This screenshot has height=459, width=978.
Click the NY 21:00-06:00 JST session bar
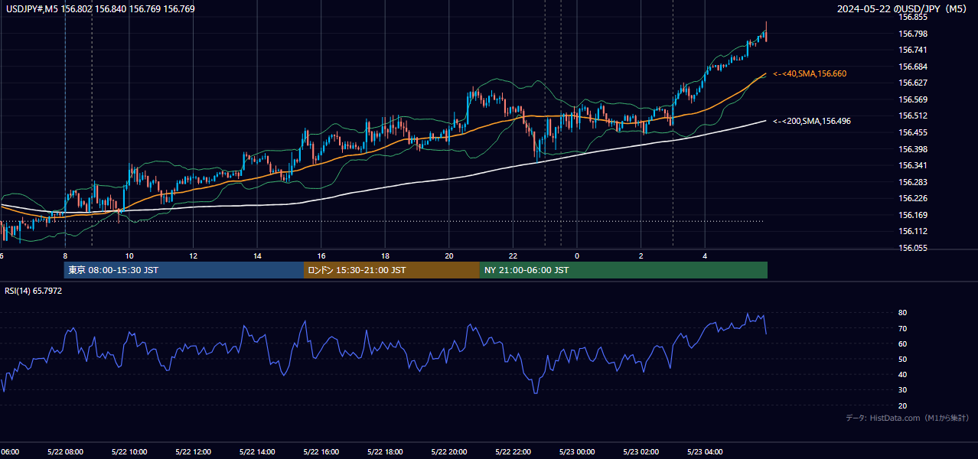624,270
